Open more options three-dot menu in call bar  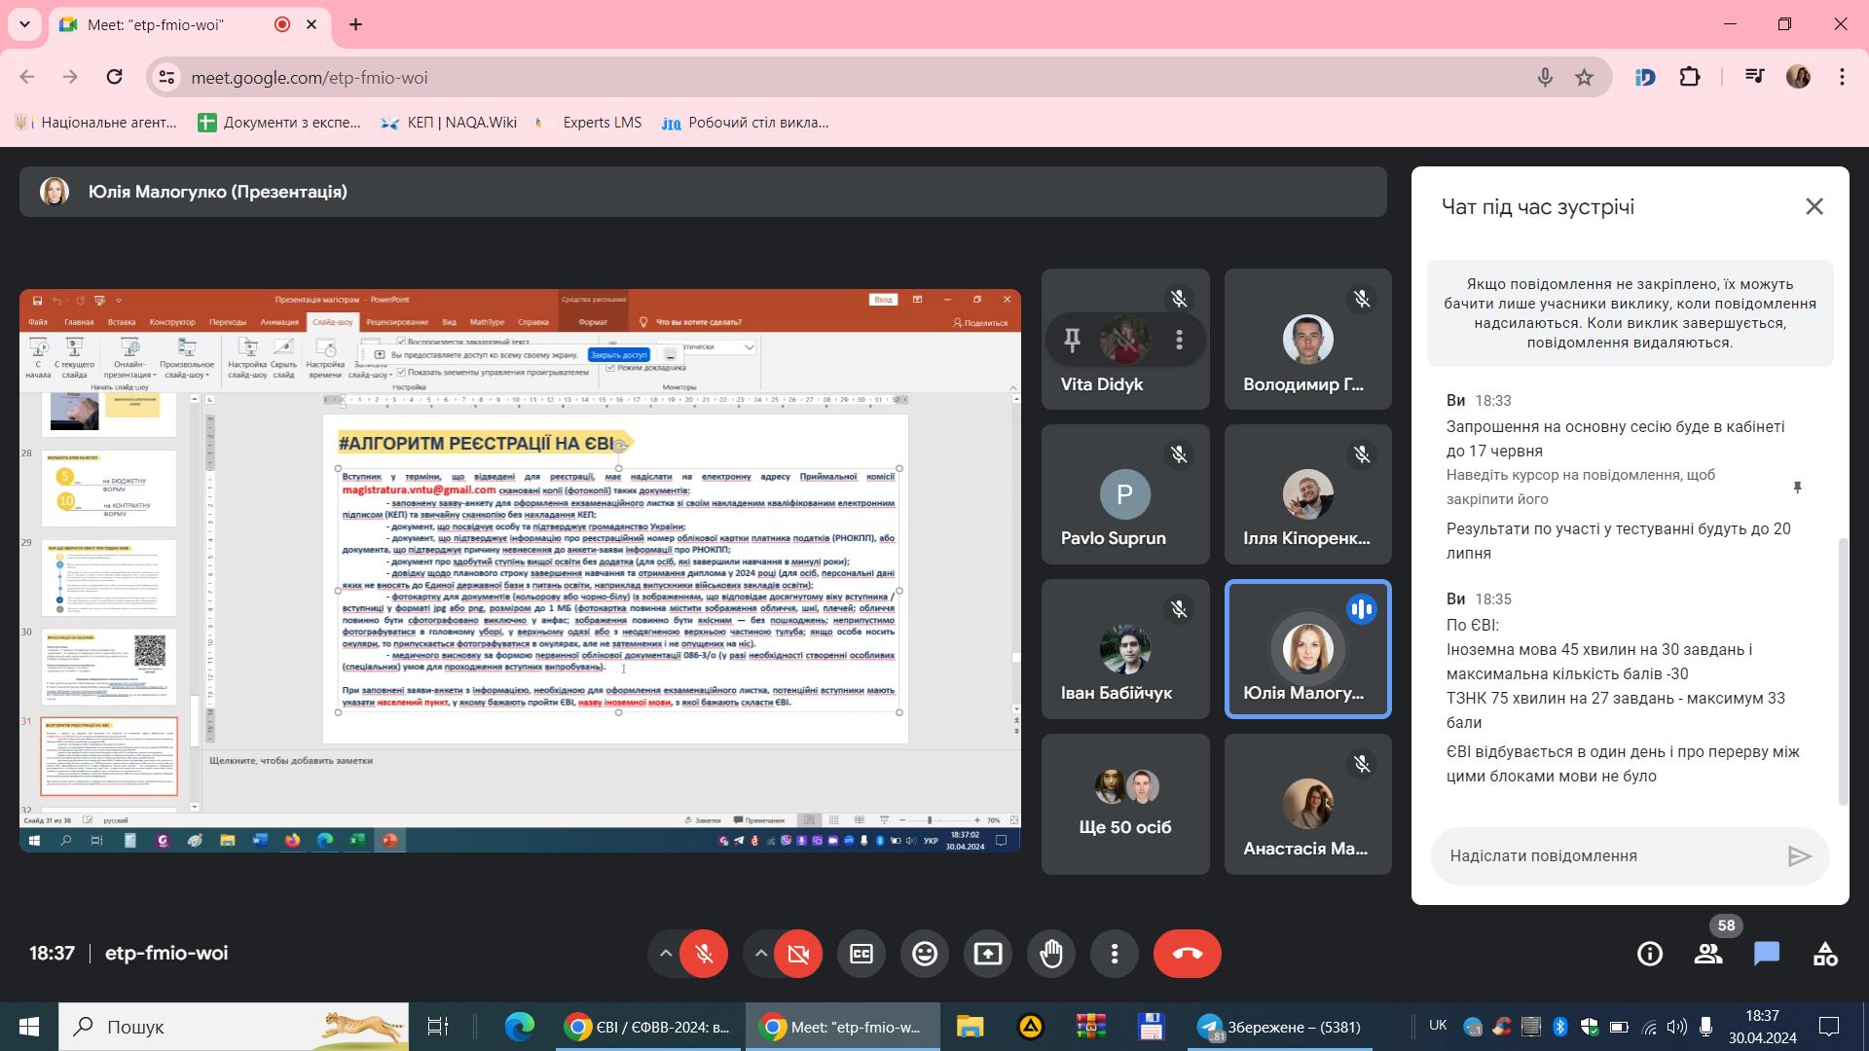pyautogui.click(x=1115, y=954)
